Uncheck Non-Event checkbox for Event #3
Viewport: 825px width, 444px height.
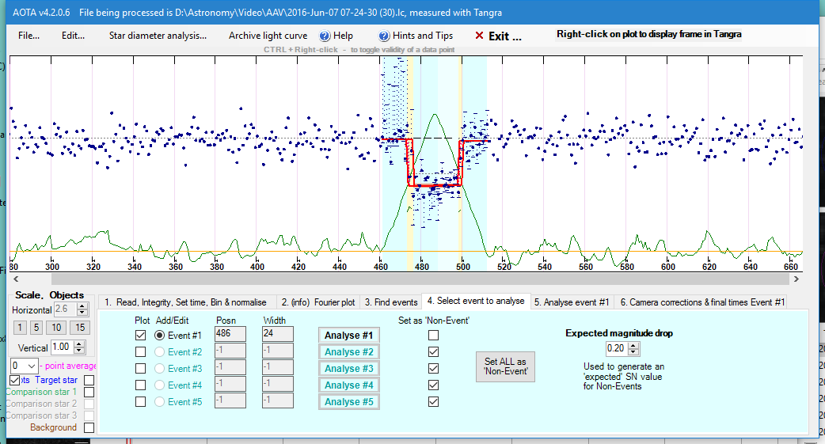point(434,368)
